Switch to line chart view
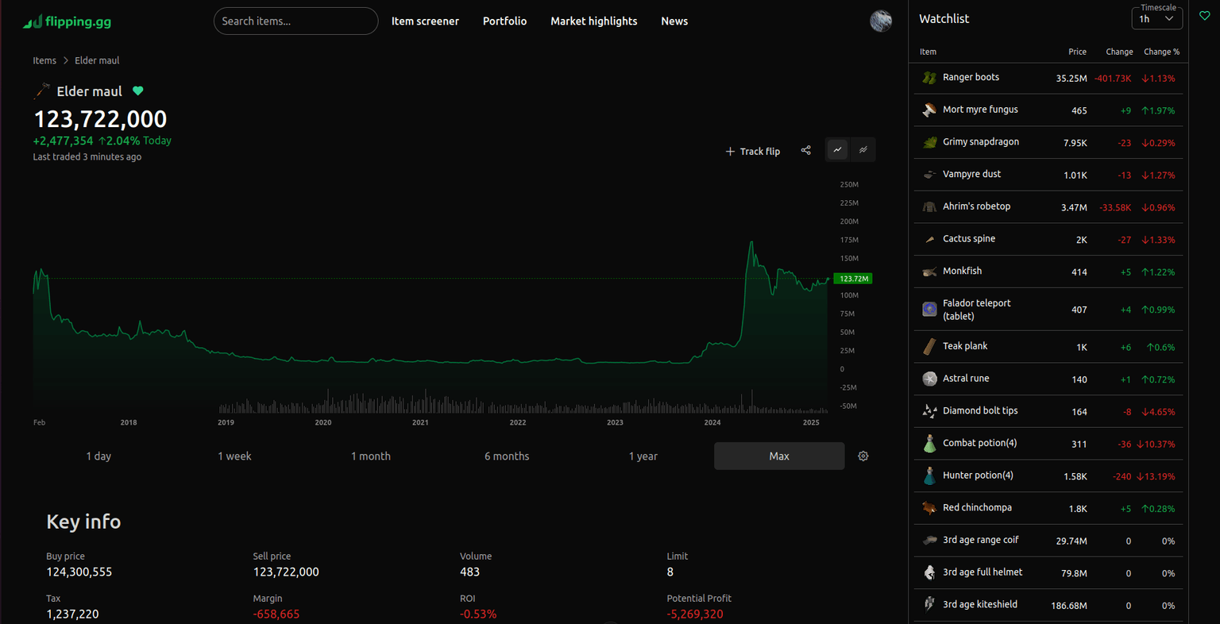The image size is (1220, 624). pyautogui.click(x=837, y=150)
